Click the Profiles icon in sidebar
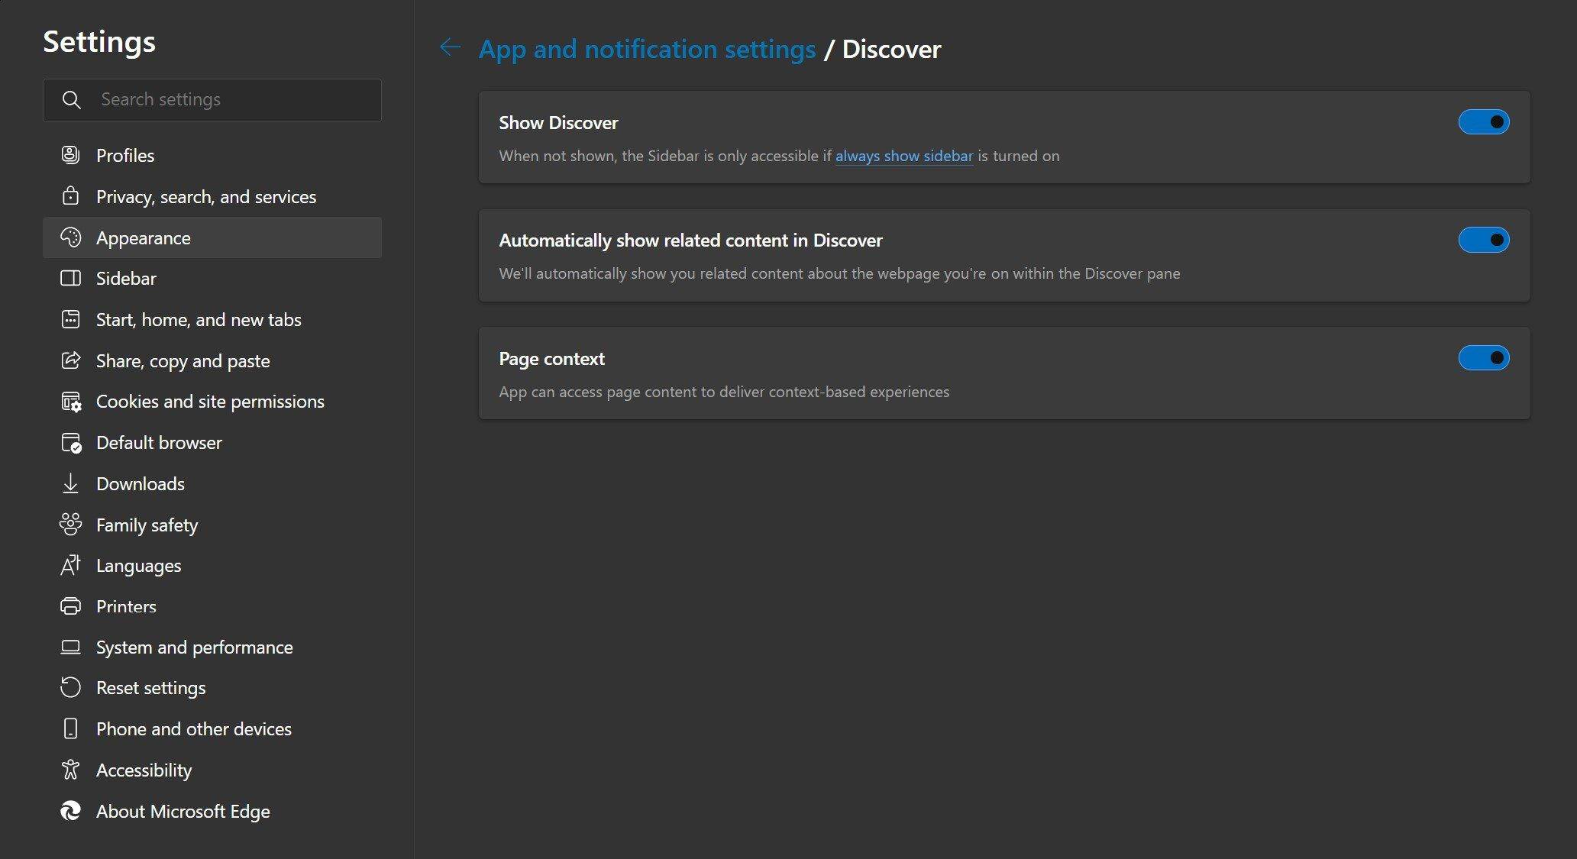Viewport: 1577px width, 859px height. pos(71,154)
